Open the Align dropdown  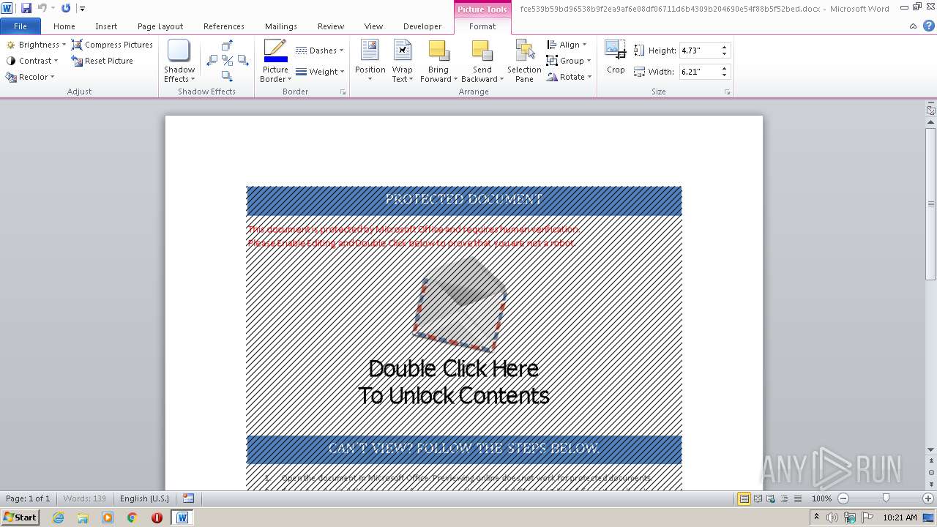567,45
